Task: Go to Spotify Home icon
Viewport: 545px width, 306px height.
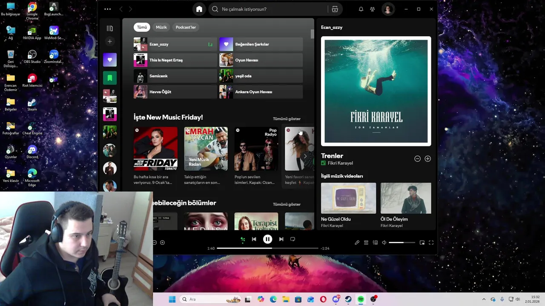Action: point(199,9)
